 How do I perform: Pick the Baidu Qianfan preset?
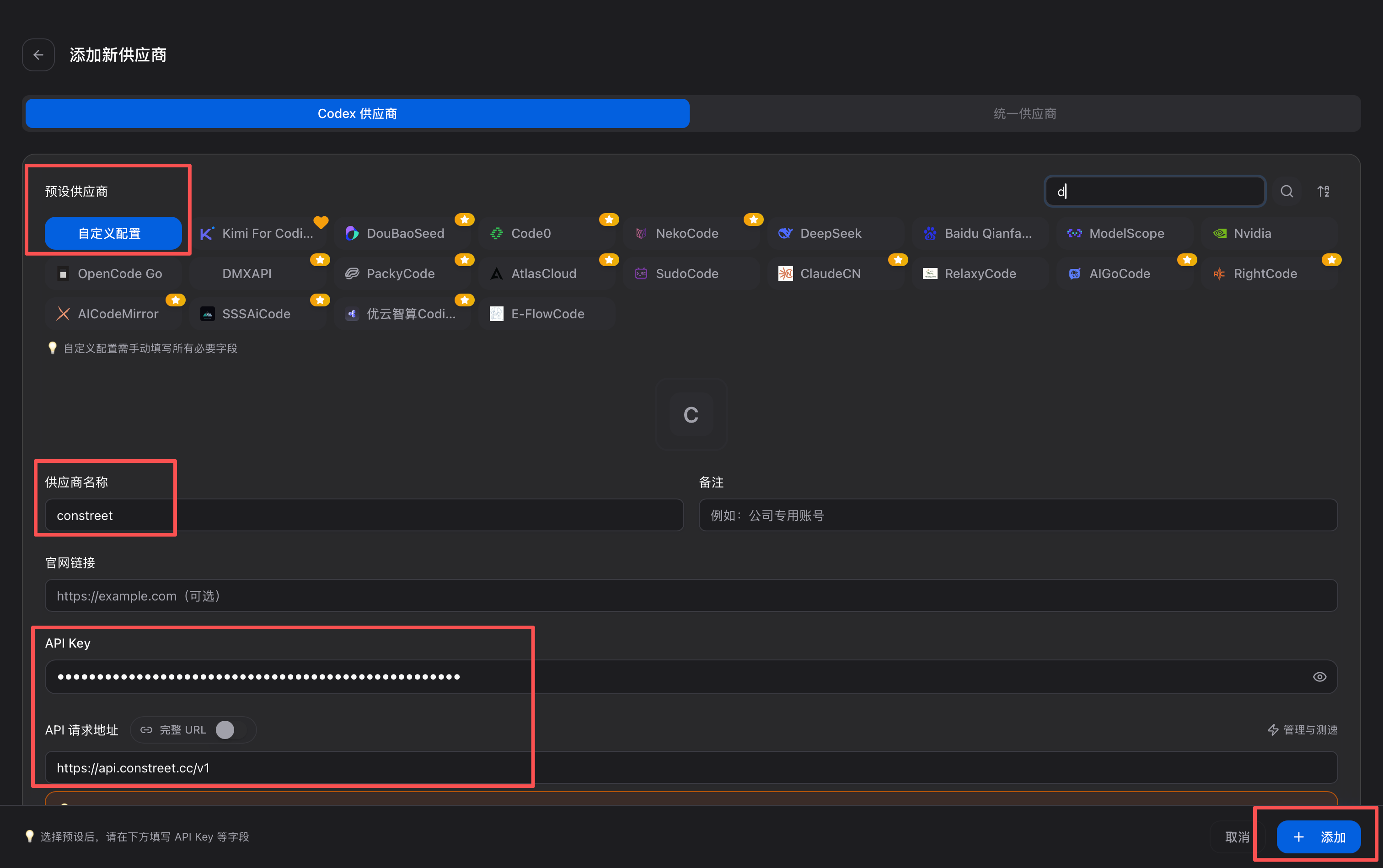(981, 233)
